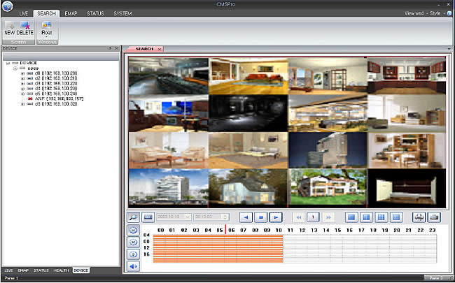Select the H hour-scale timeline button
Screen dimensions: 455x283
click(133, 231)
